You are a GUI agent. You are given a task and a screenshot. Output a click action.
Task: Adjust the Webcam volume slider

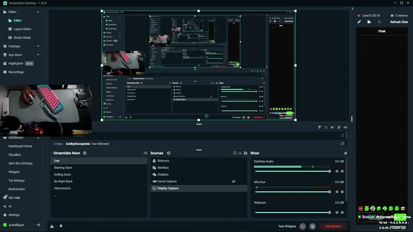pyautogui.click(x=292, y=212)
